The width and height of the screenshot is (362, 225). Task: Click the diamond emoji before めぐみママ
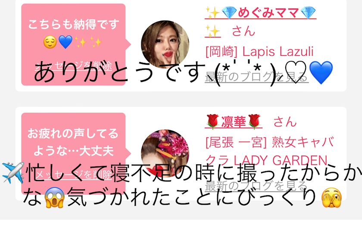[x=229, y=13]
